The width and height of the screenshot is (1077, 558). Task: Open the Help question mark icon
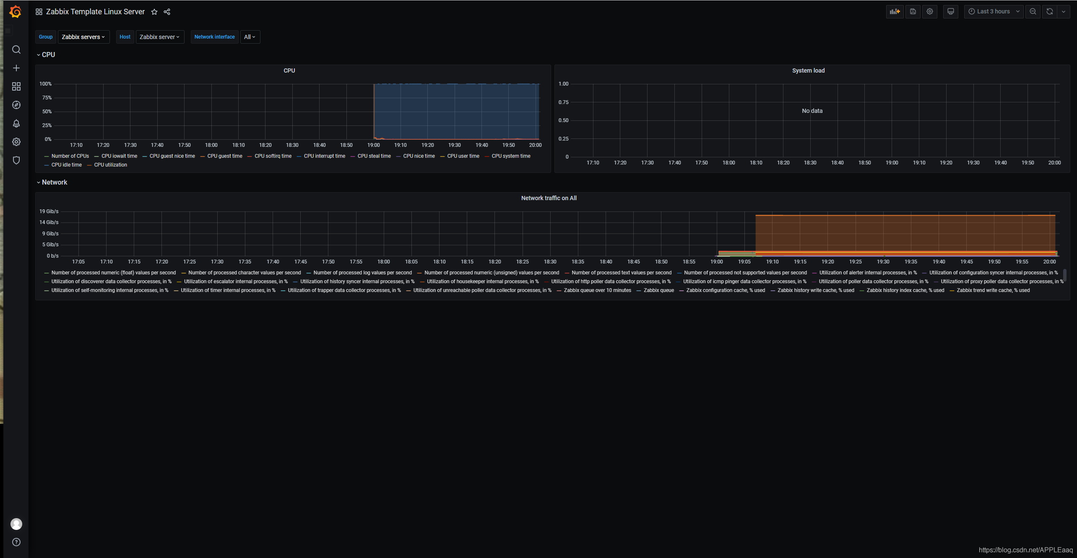tap(16, 542)
